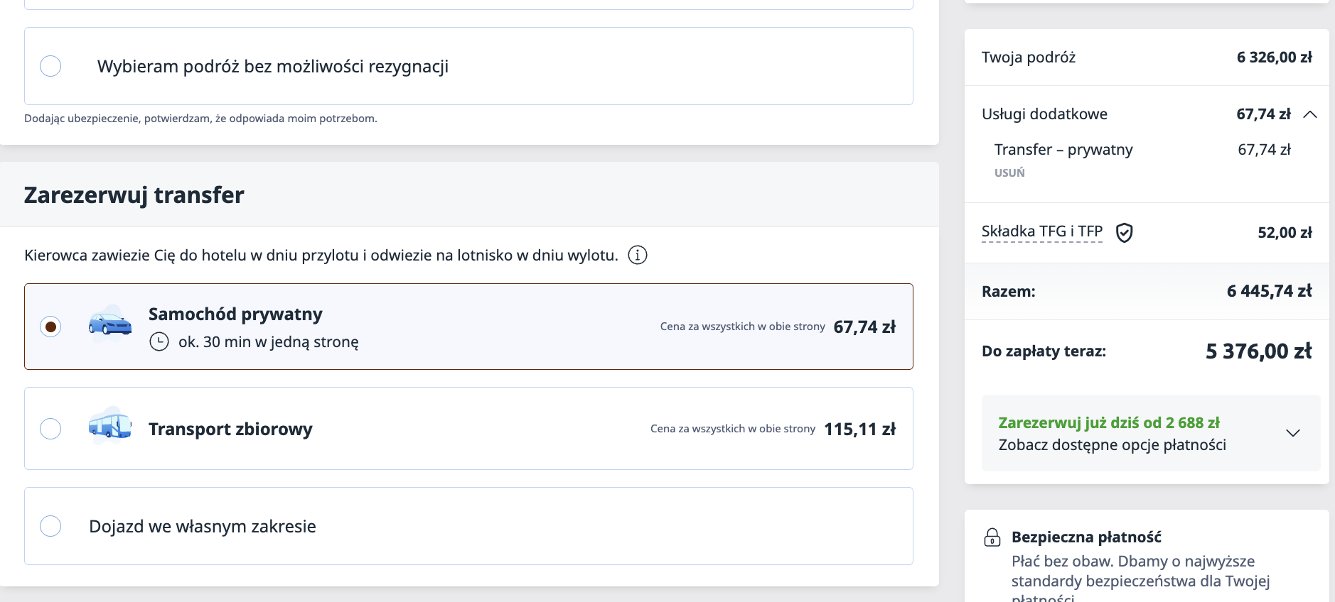This screenshot has width=1335, height=602.
Task: Expand available payment options chevron
Action: pos(1292,433)
